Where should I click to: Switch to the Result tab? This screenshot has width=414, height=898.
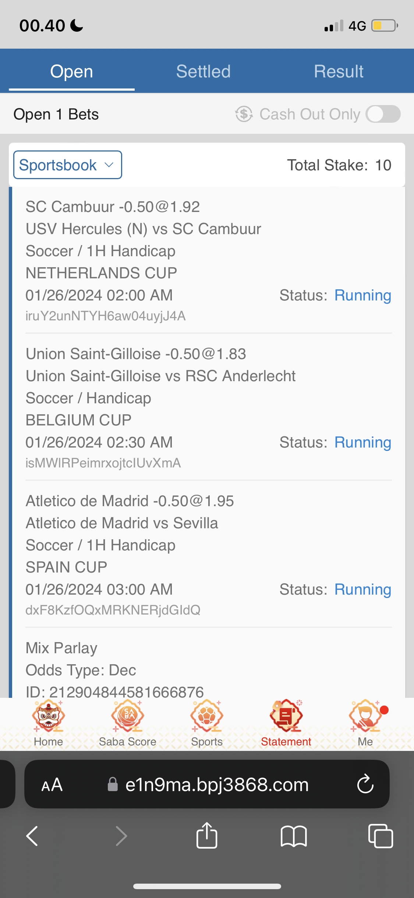[339, 71]
